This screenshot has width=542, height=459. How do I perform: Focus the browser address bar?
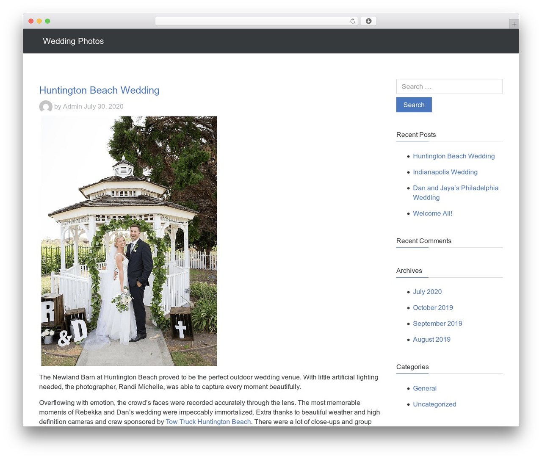256,21
